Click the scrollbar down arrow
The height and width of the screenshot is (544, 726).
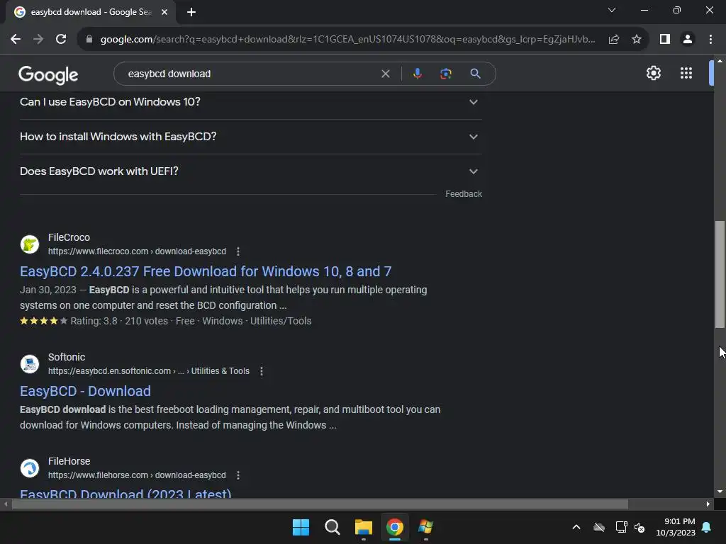click(720, 492)
